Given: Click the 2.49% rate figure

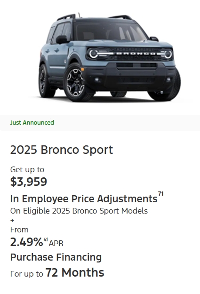Looking at the screenshot, I should 27,242.
